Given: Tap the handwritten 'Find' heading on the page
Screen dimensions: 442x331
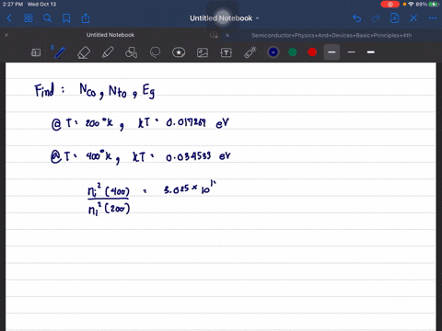Looking at the screenshot, I should 44,90.
